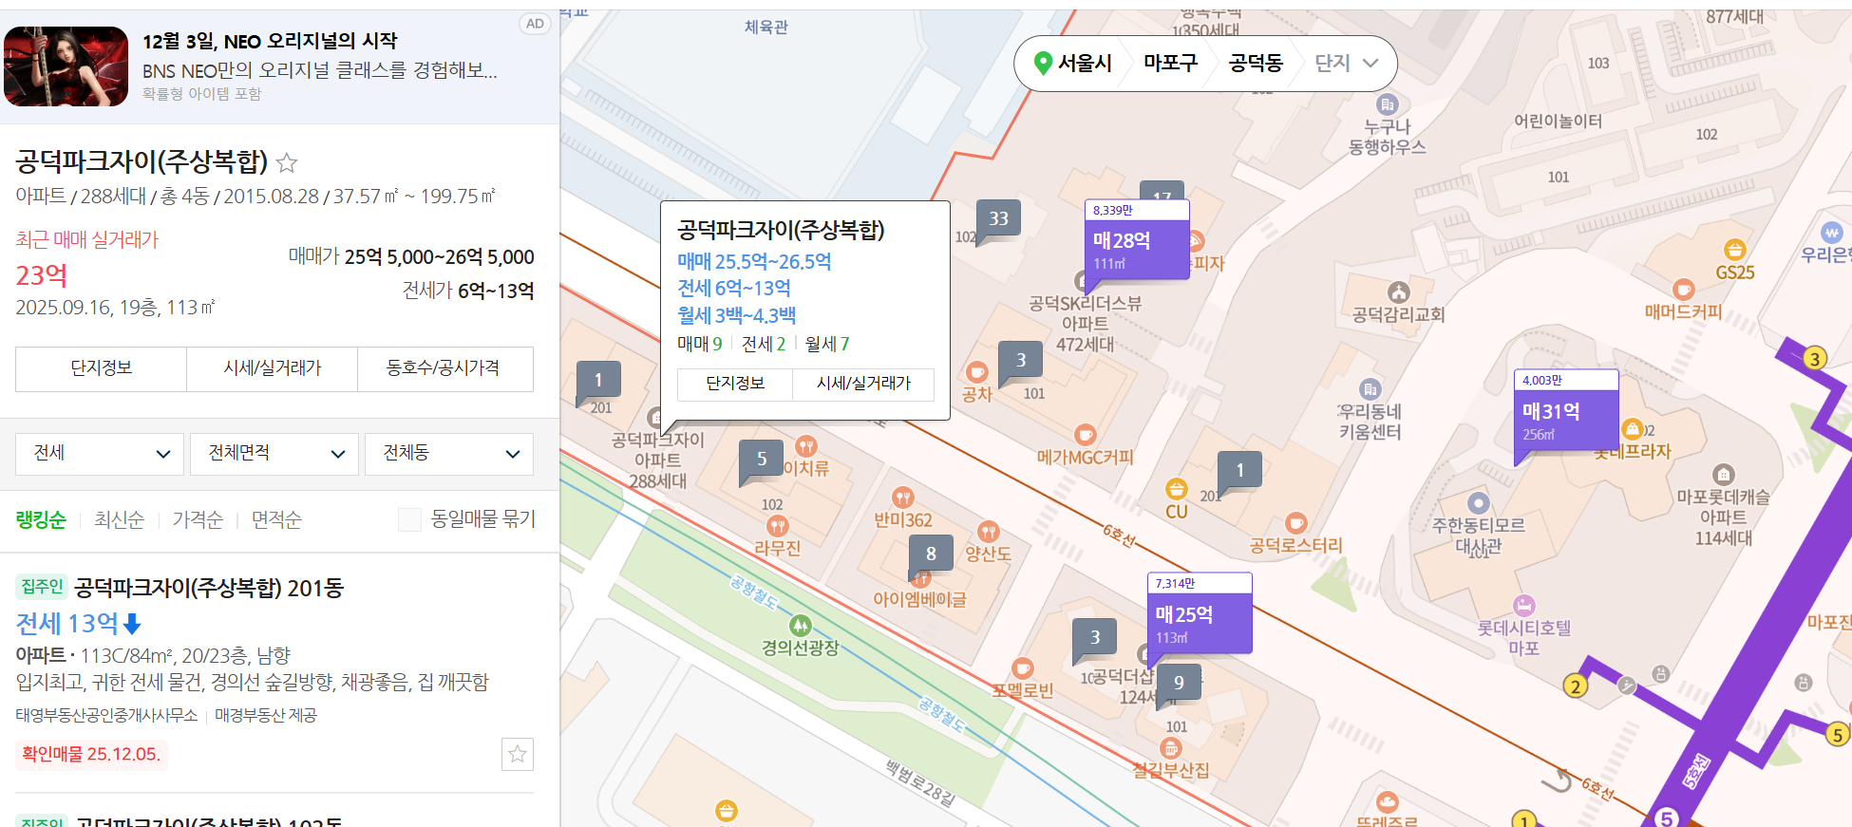Click the 롯데시티호텔 마포 hotel icon
1852x827 pixels.
1524,605
